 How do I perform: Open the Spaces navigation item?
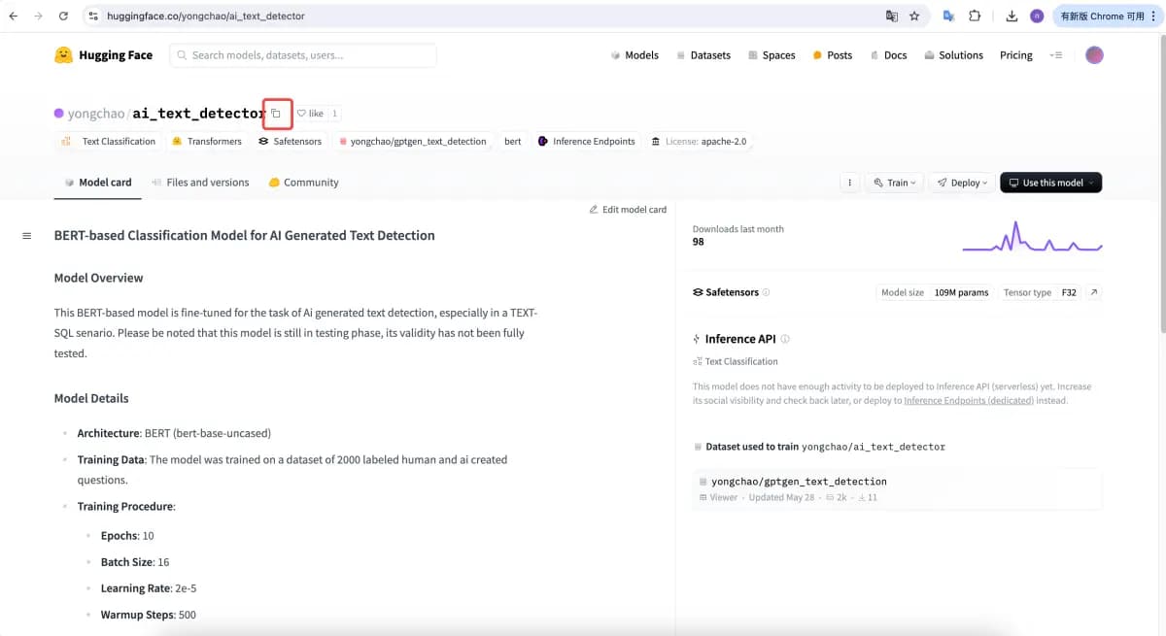coord(772,55)
